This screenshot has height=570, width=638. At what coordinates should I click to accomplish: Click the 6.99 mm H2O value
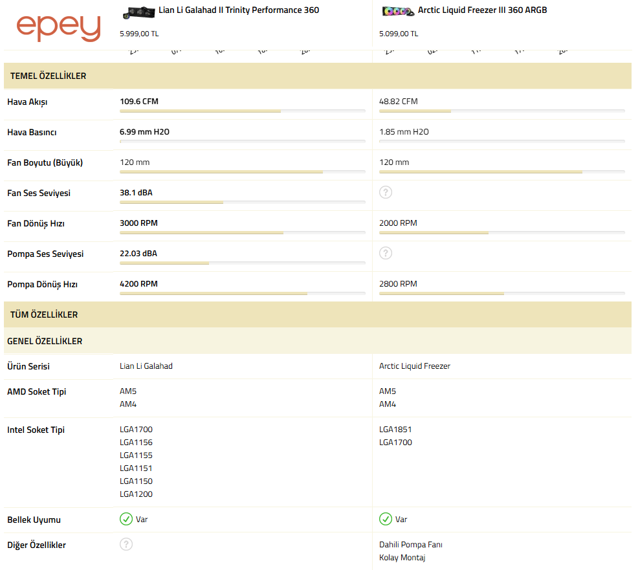tap(144, 132)
